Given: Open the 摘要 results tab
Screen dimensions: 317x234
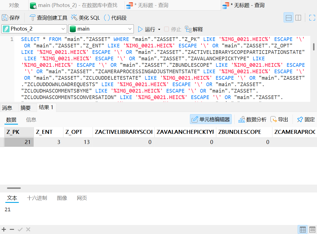Looking at the screenshot, I should point(26,107).
